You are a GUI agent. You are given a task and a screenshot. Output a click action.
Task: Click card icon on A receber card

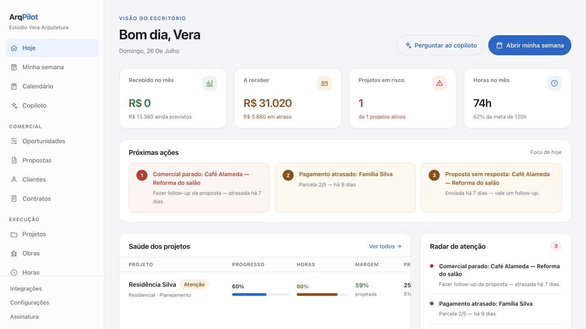pyautogui.click(x=325, y=83)
